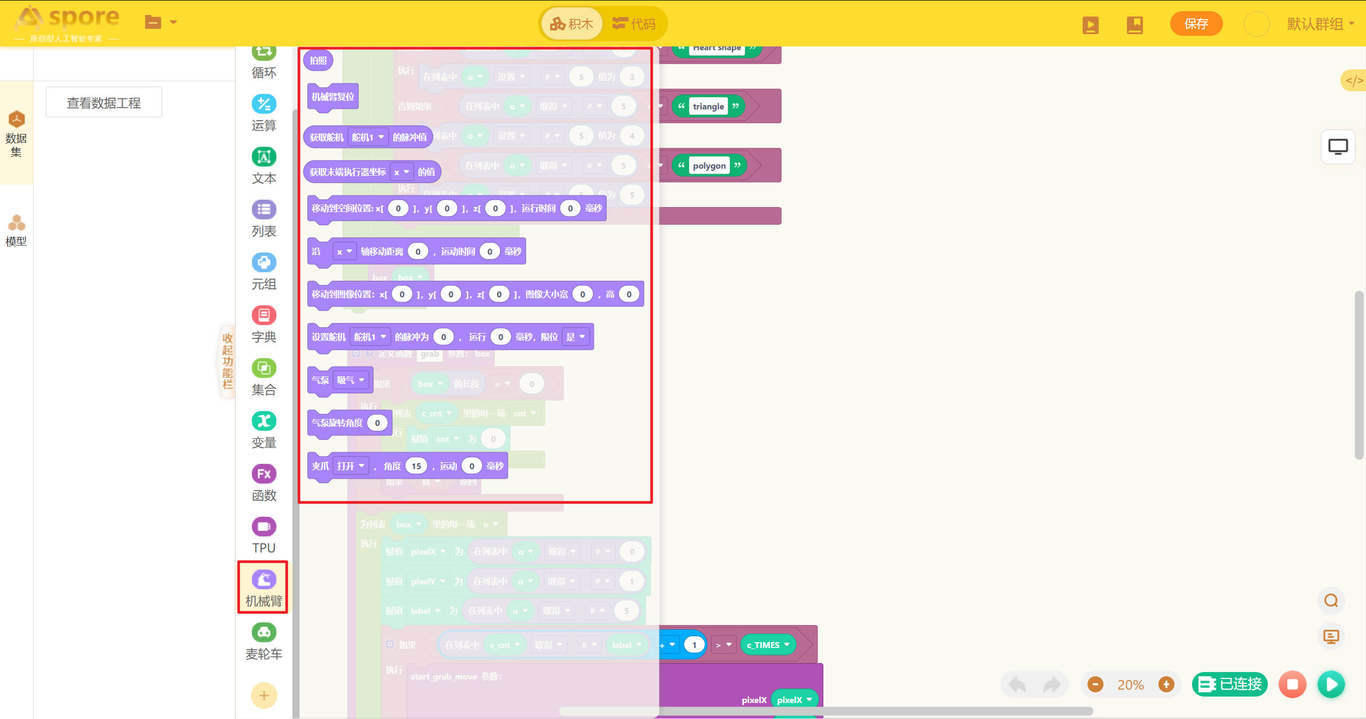Toggle the 已连接 connection status button

click(1229, 684)
